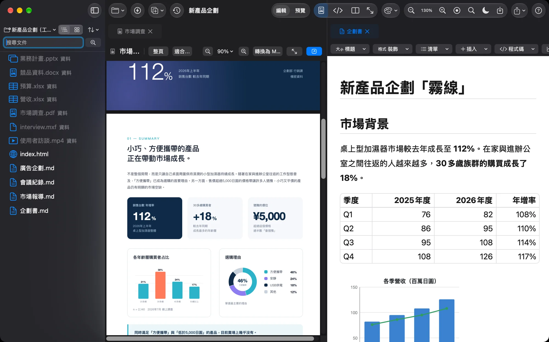Viewport: 549px width, 342px height.
Task: Switch to 預覽 mode
Action: [x=300, y=10]
